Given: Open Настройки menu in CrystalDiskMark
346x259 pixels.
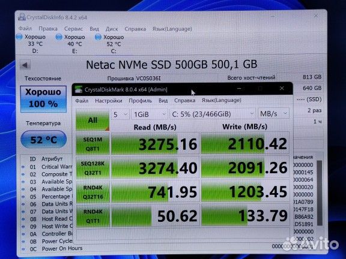Looking at the screenshot, I should click(x=109, y=101).
